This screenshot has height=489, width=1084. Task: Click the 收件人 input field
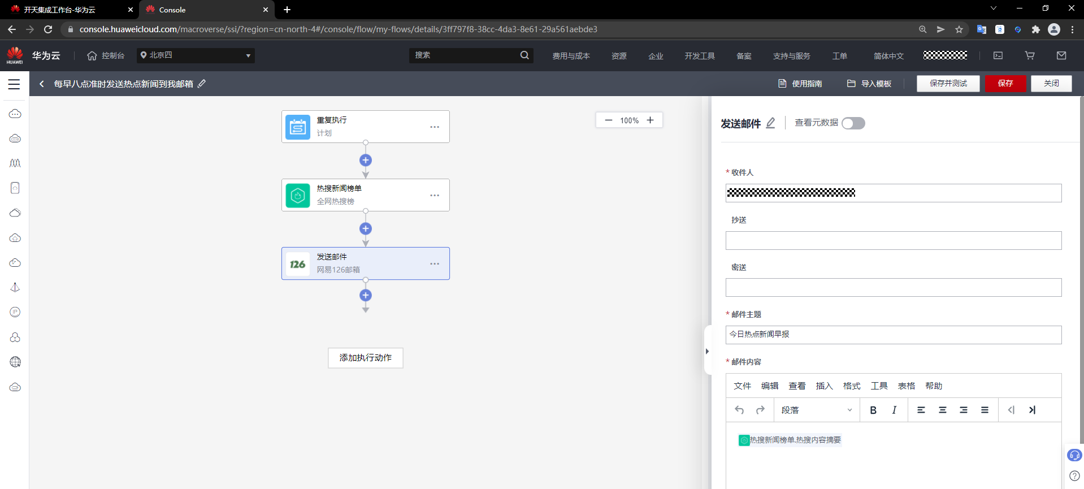tap(894, 193)
